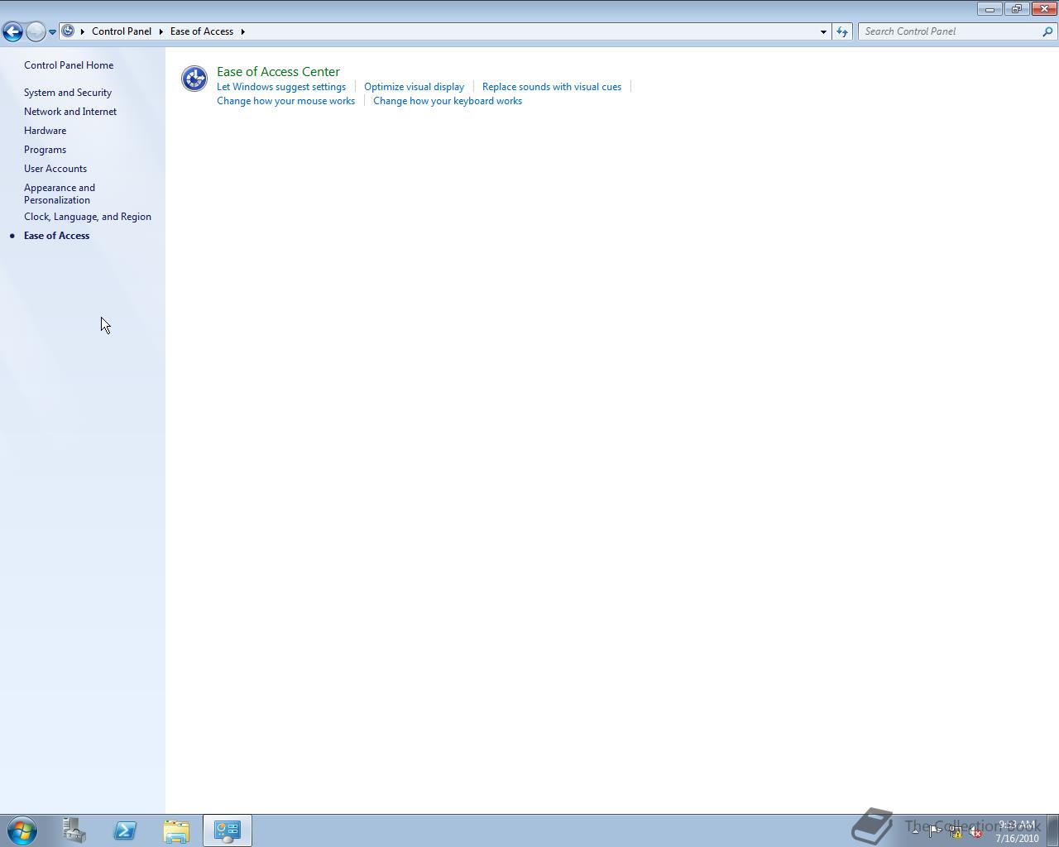Image resolution: width=1059 pixels, height=847 pixels.
Task: Open the Action Center flag icon
Action: click(x=934, y=832)
